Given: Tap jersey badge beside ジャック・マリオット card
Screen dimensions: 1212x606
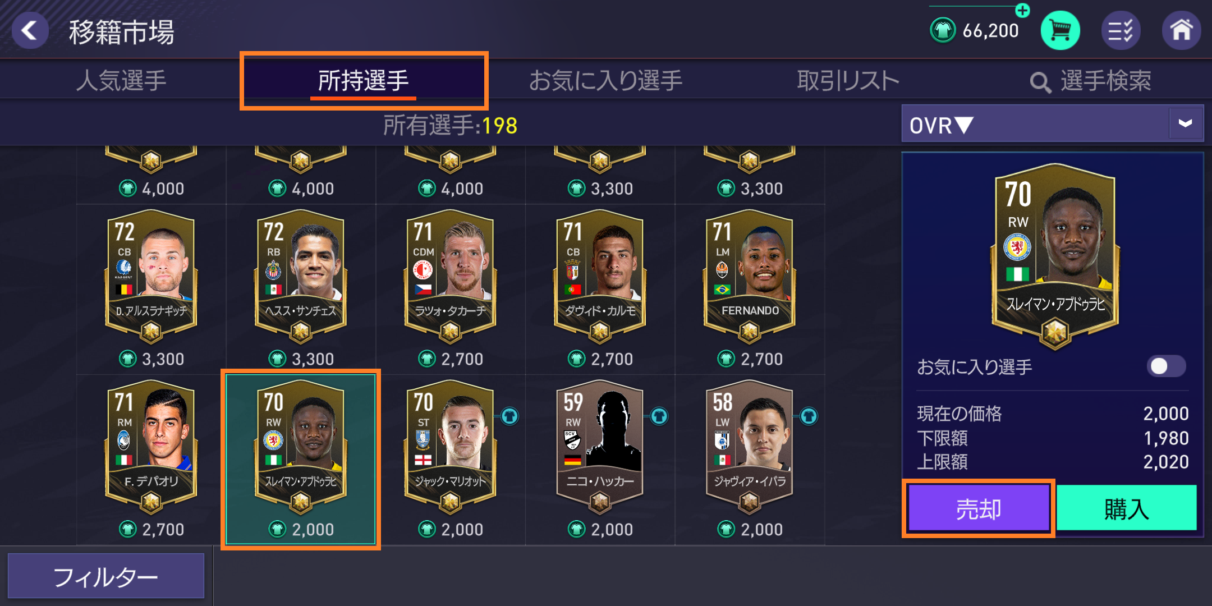Looking at the screenshot, I should pyautogui.click(x=509, y=416).
